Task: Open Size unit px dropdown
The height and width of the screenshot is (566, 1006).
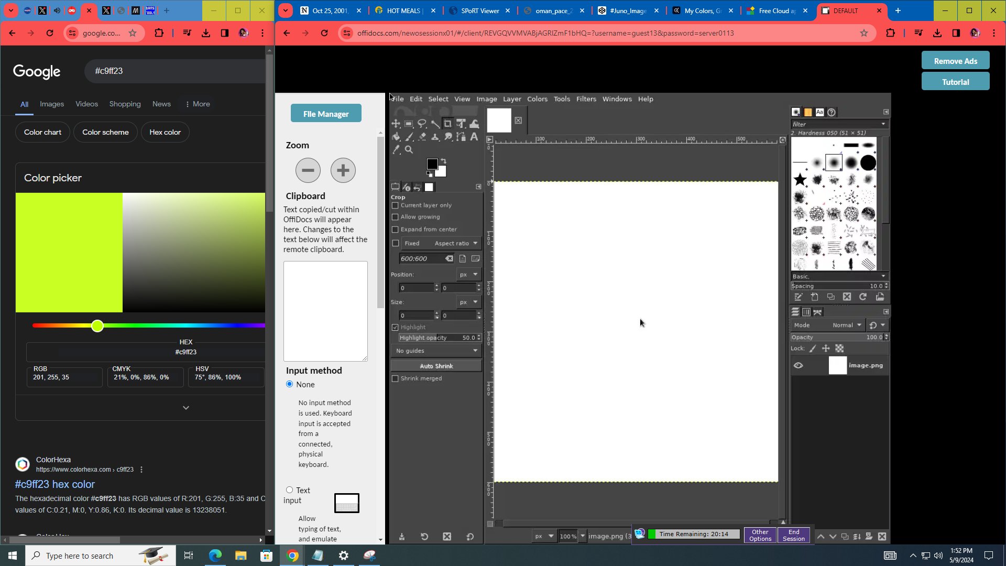Action: (469, 302)
